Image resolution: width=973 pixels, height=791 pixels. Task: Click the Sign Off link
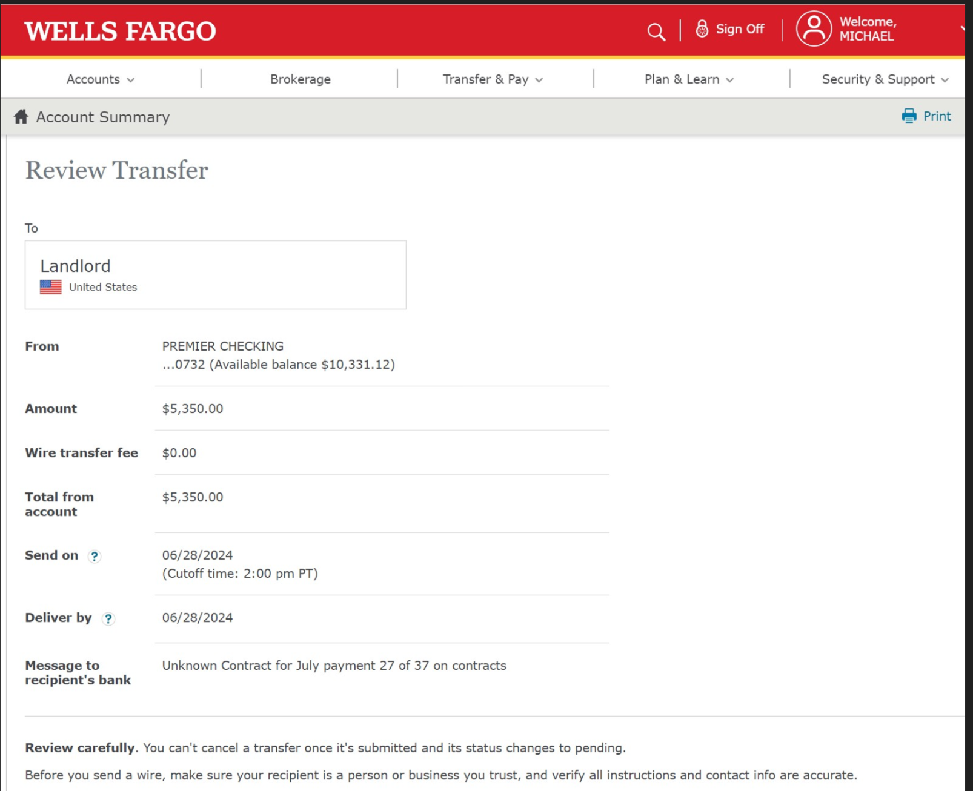[739, 29]
